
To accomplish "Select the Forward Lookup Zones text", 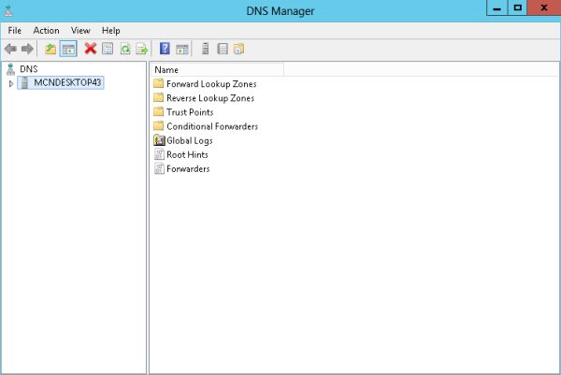I will (x=211, y=84).
